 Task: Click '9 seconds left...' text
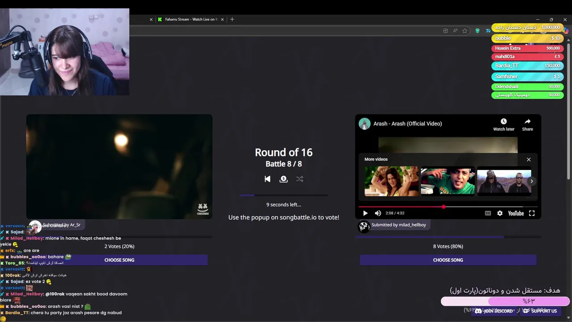[283, 204]
